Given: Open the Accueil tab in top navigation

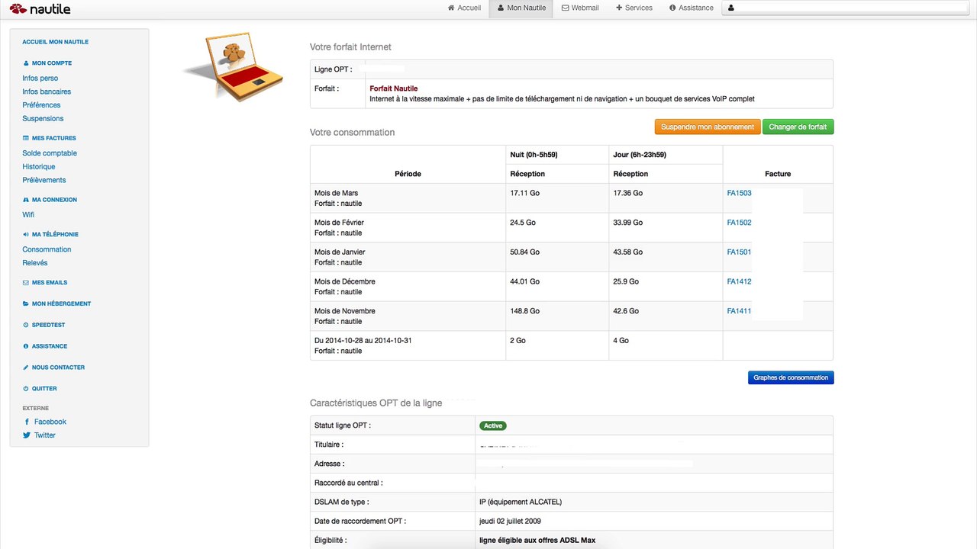Looking at the screenshot, I should pyautogui.click(x=464, y=8).
